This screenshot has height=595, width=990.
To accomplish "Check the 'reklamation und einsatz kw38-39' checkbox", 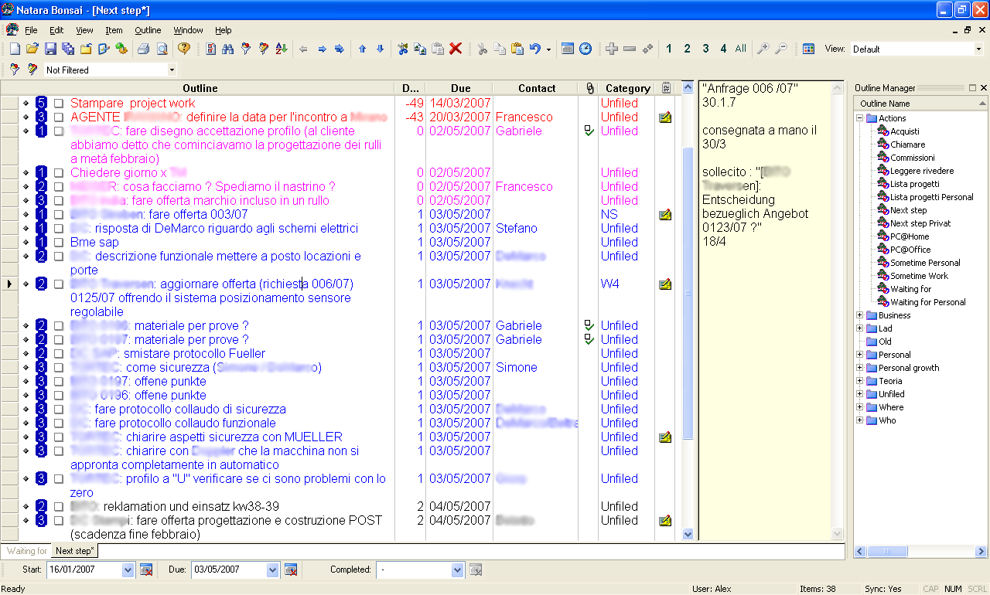I will point(58,507).
